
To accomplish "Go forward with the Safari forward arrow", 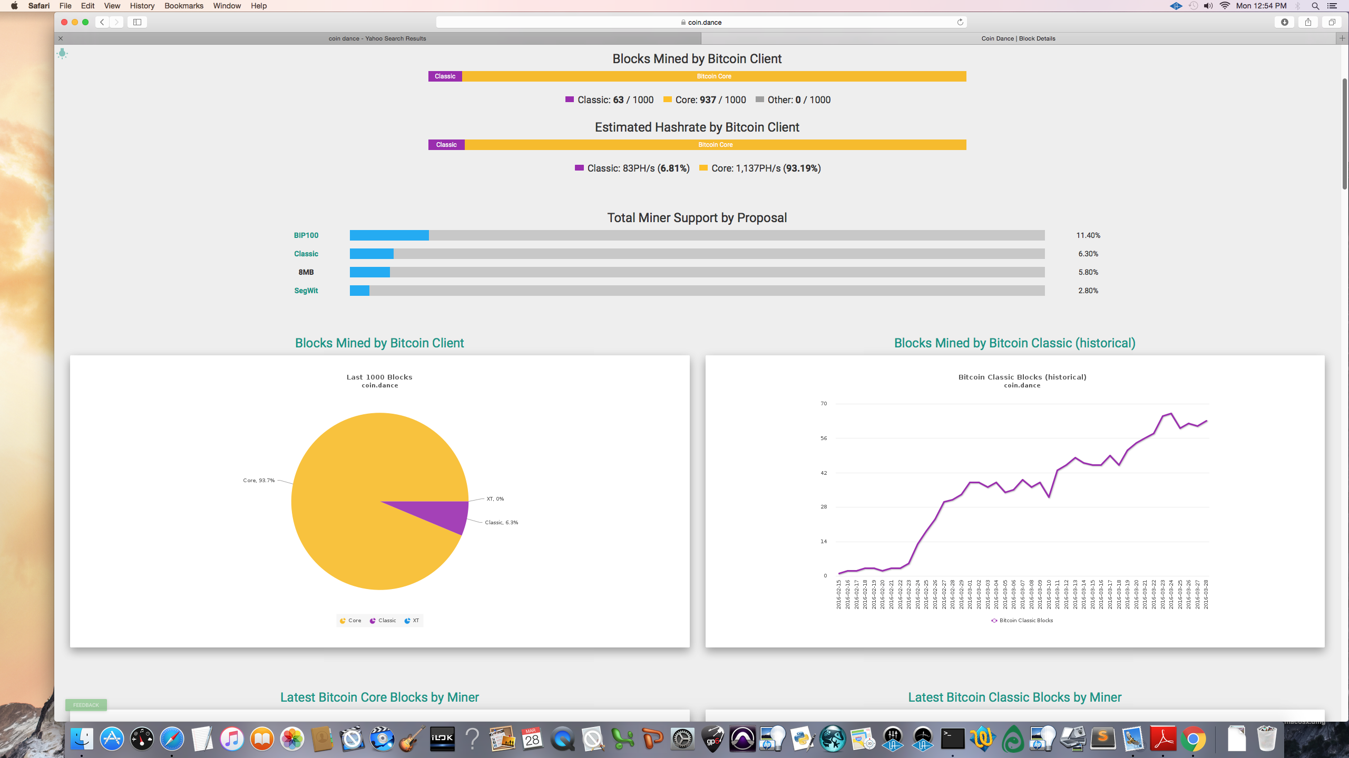I will (116, 22).
